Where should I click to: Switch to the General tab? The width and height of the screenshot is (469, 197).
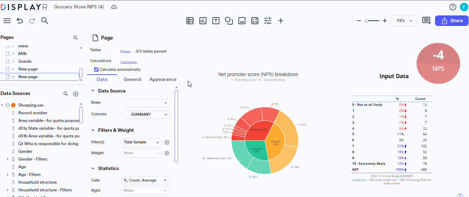click(132, 79)
